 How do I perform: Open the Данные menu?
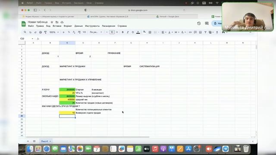pyautogui.click(x=78, y=26)
